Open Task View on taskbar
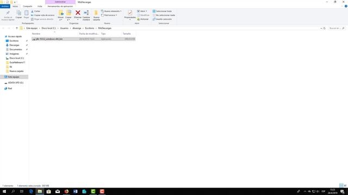 22,191
